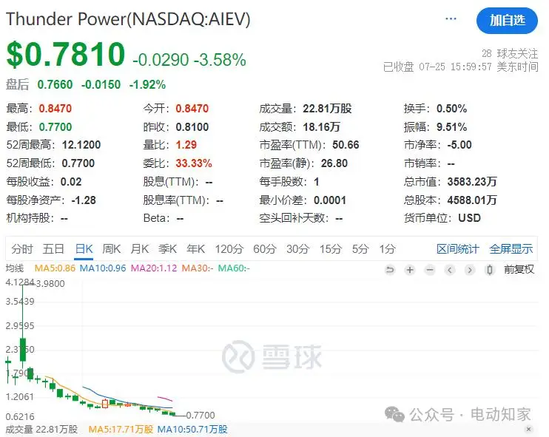Select the 月K monthly chart tab
This screenshot has width=549, height=437.
pos(140,249)
